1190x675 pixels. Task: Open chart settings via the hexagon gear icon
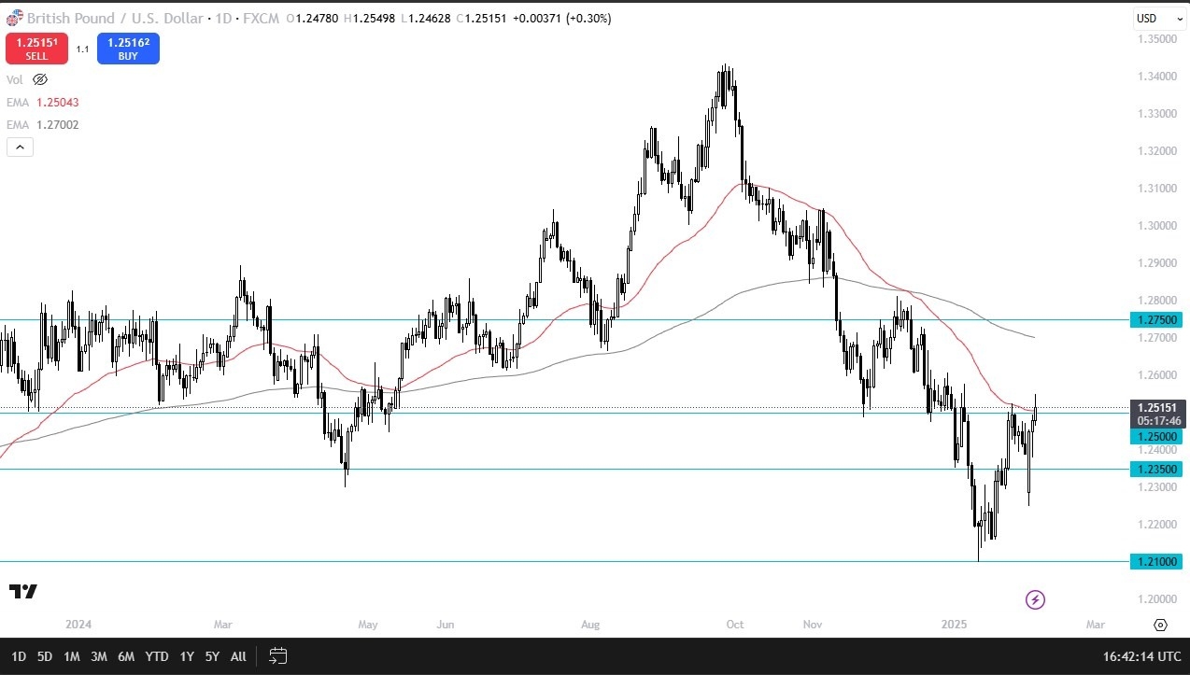tap(1160, 624)
